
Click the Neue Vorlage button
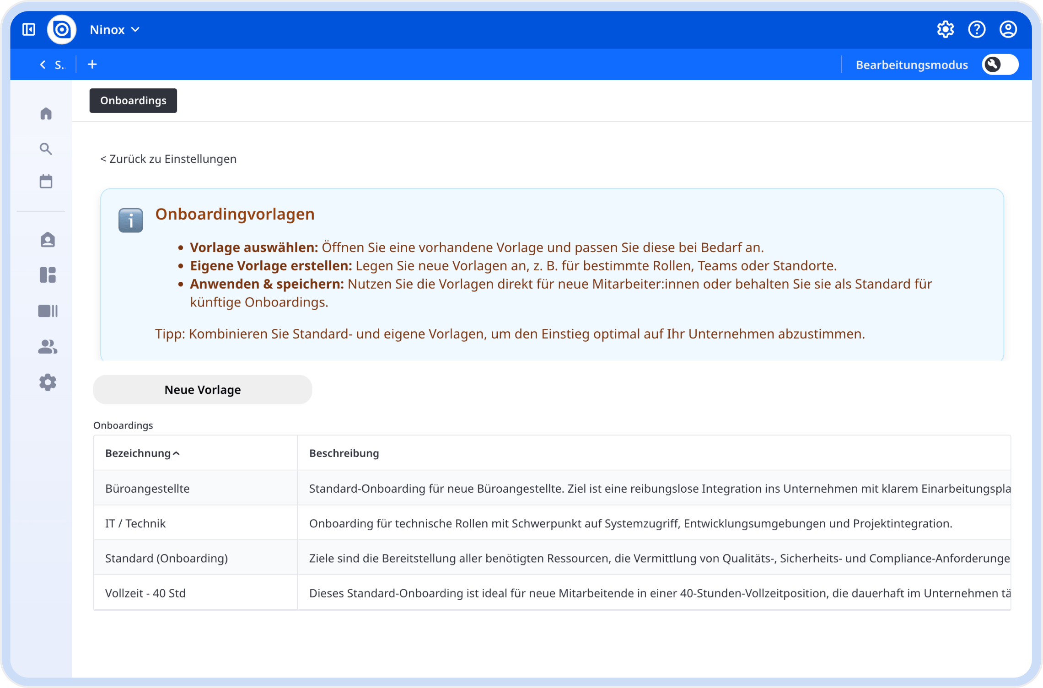coord(202,390)
